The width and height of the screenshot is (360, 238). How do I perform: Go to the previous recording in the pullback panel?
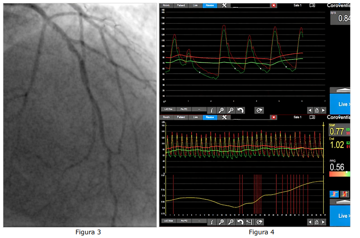[310, 222]
